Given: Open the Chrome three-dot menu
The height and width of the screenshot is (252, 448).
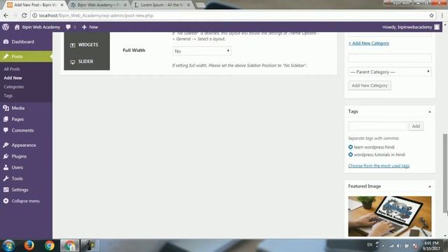Looking at the screenshot, I should coord(442,15).
